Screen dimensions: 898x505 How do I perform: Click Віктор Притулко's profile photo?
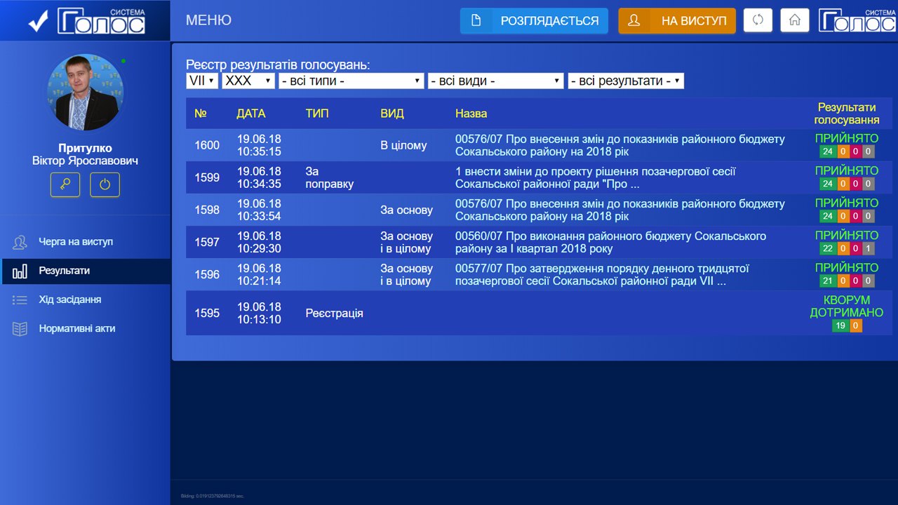tap(85, 93)
